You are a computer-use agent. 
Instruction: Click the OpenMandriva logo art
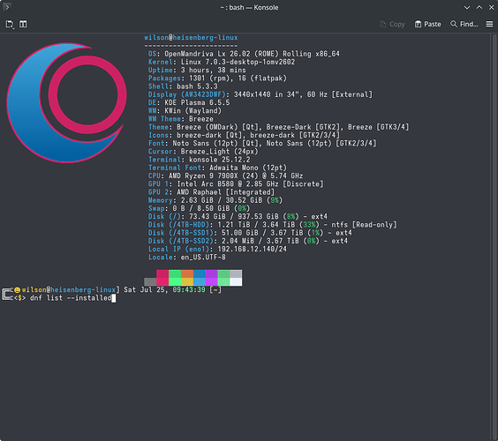pos(67,103)
